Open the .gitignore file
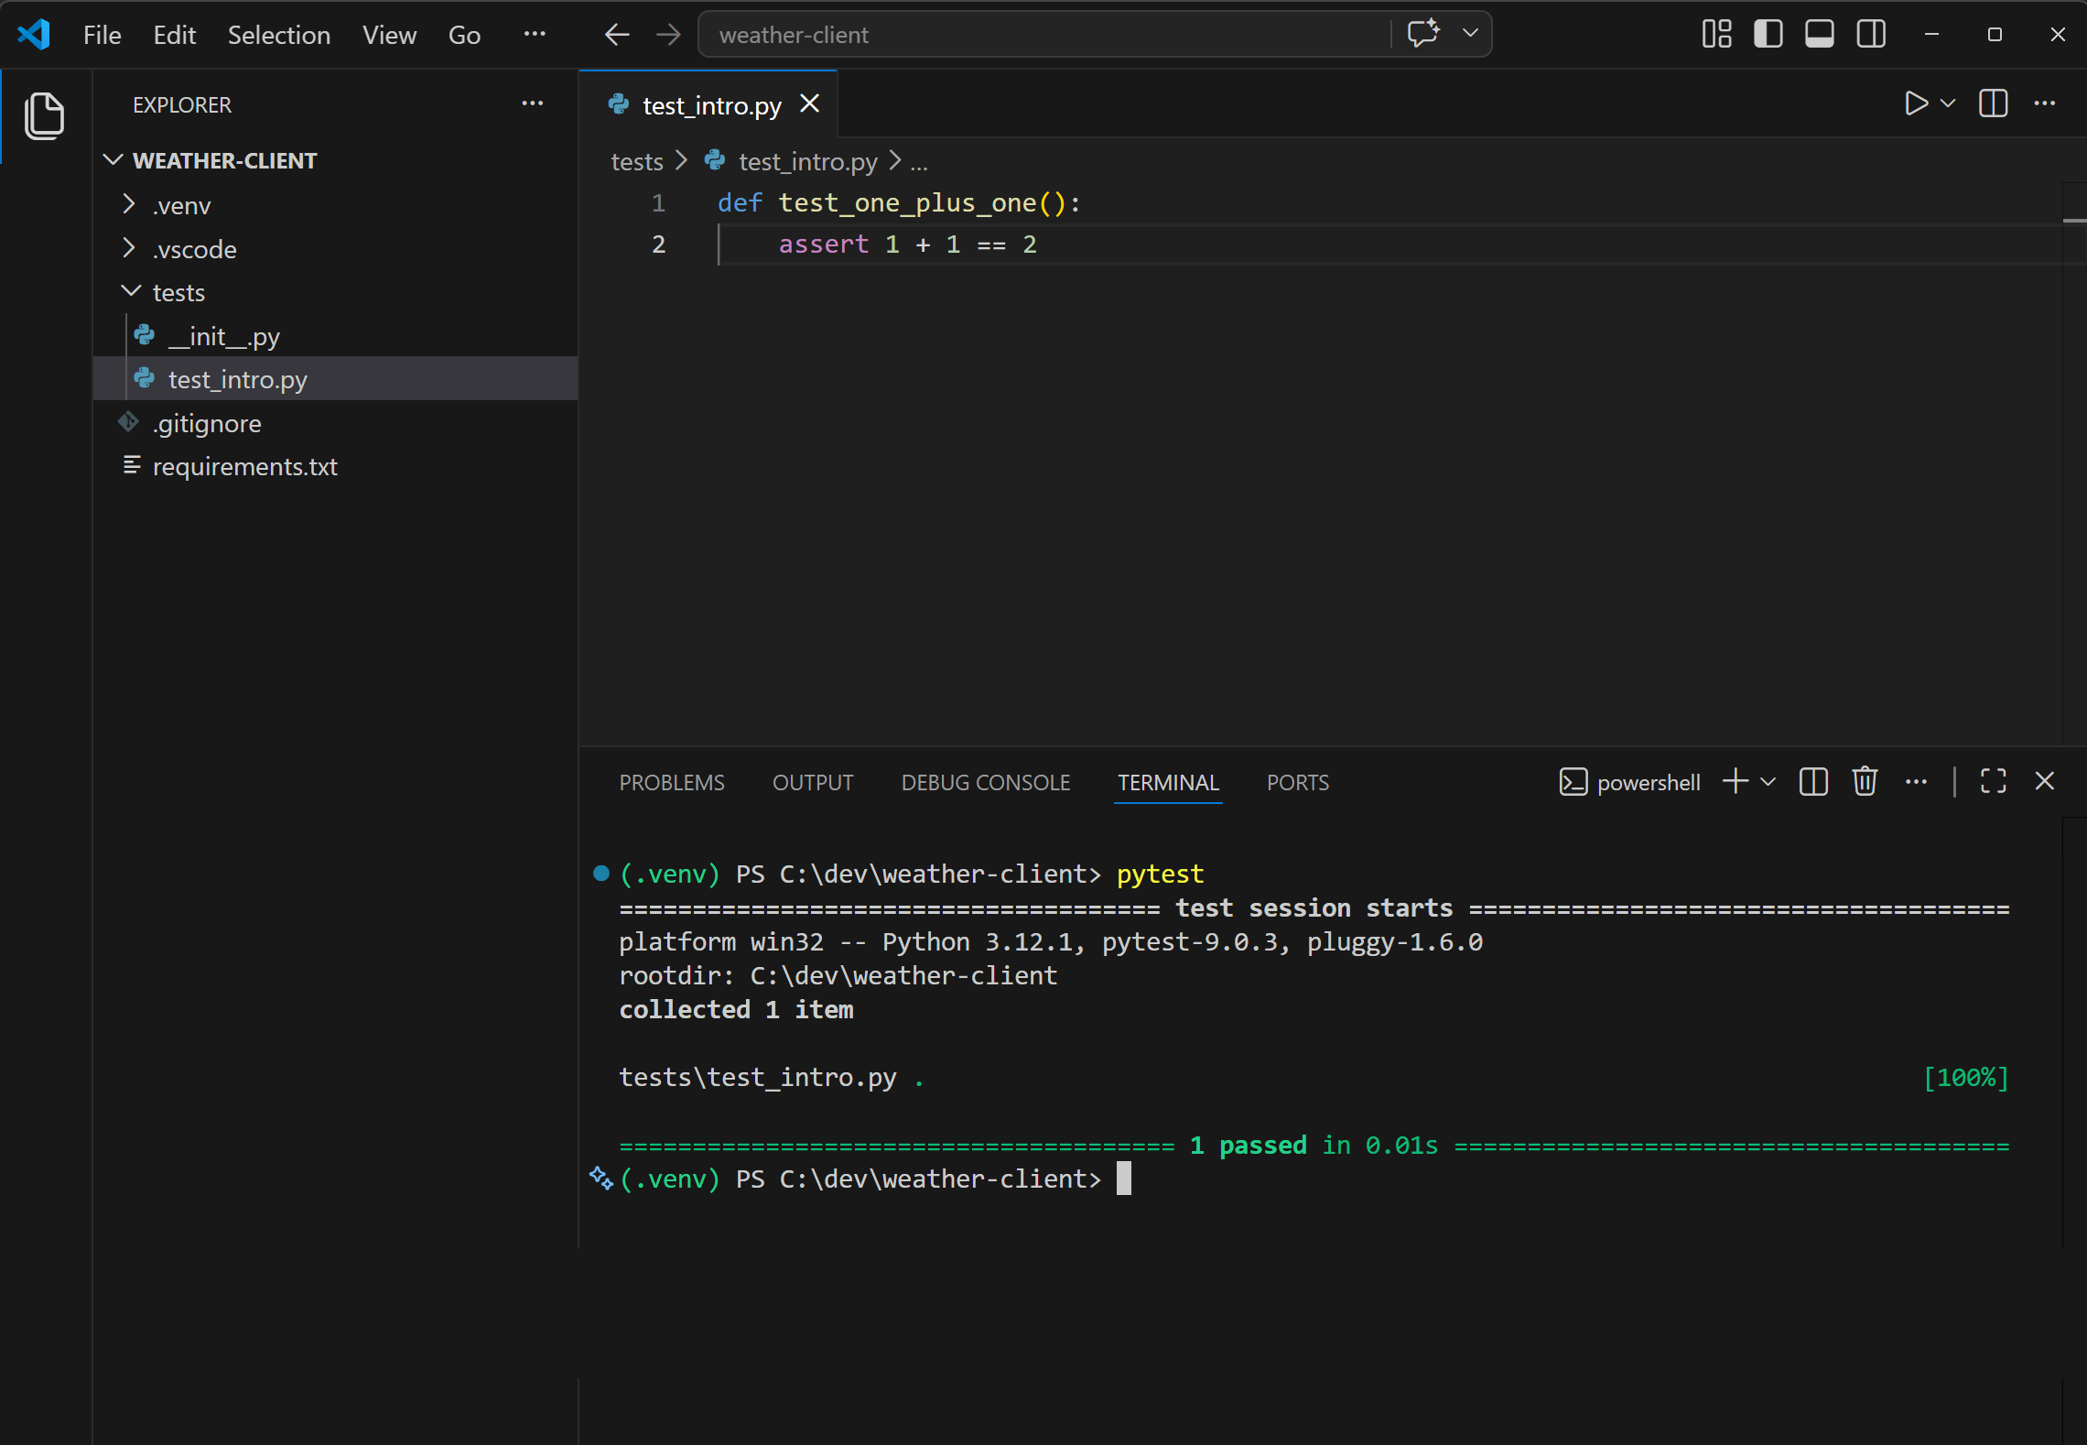 (335, 423)
